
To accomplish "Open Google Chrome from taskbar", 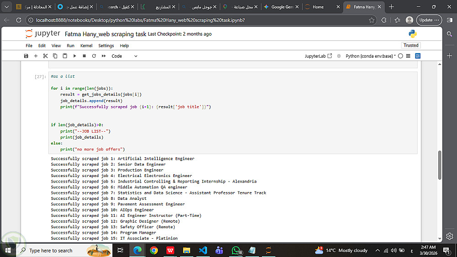I will pos(154,250).
